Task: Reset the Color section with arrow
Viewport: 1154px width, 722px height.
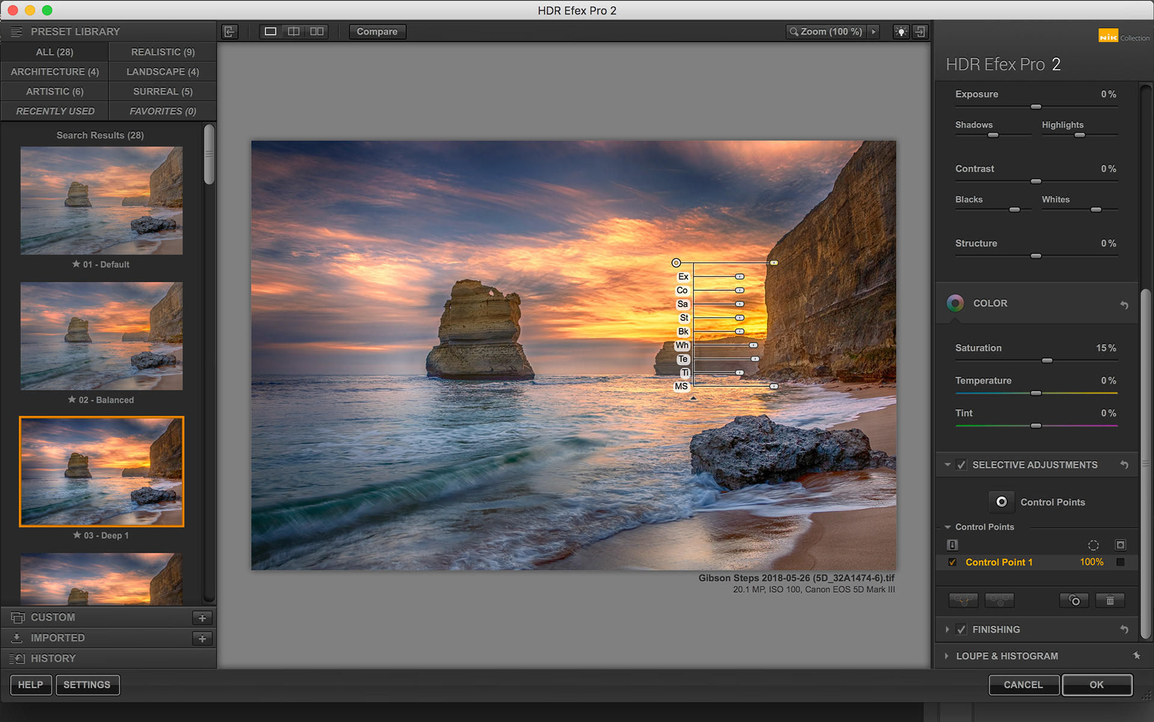Action: [1124, 305]
